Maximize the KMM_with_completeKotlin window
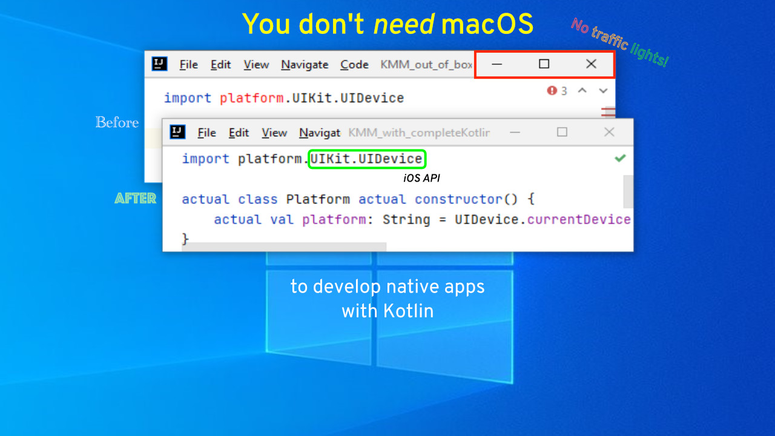Viewport: 775px width, 436px height. point(562,131)
